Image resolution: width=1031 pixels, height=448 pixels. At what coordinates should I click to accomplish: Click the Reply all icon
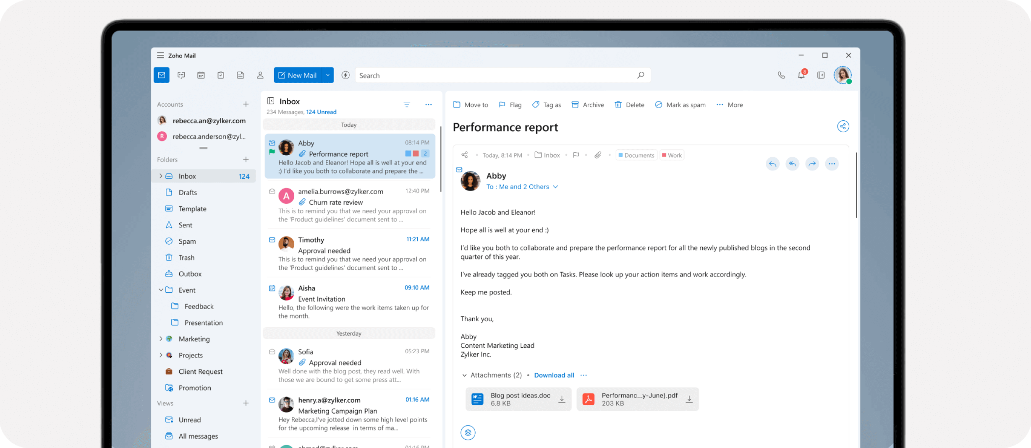[x=792, y=164]
